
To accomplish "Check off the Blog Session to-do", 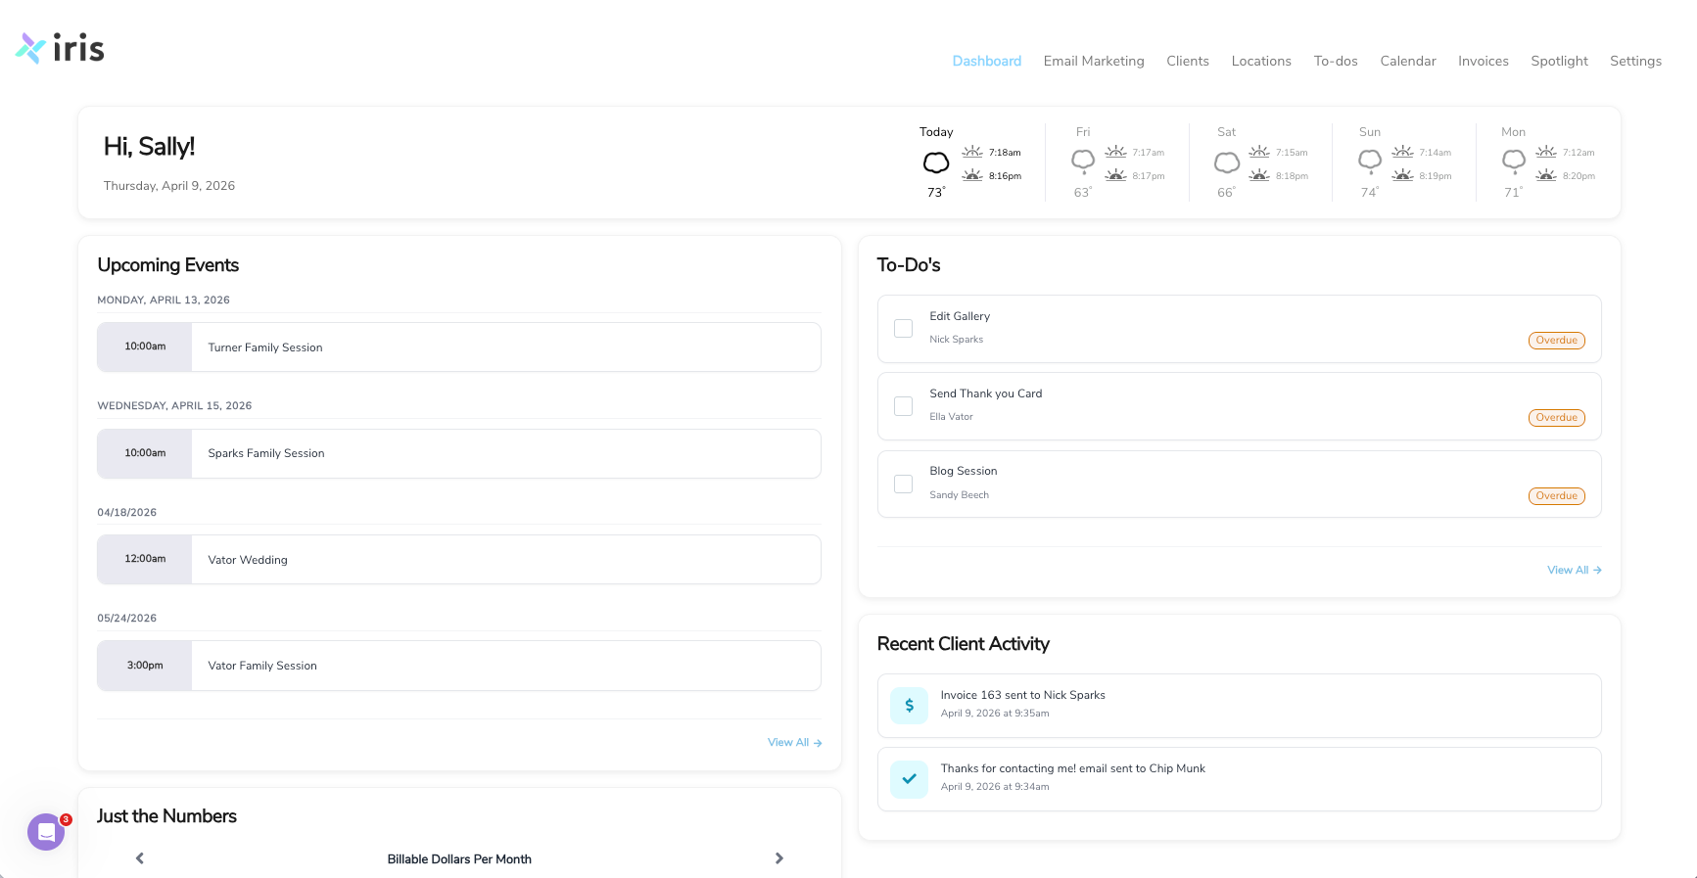I will [x=904, y=485].
